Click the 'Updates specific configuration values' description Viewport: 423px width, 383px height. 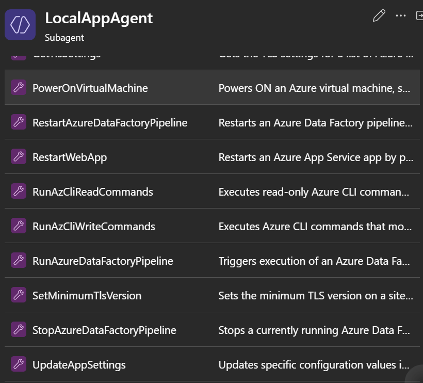click(315, 364)
